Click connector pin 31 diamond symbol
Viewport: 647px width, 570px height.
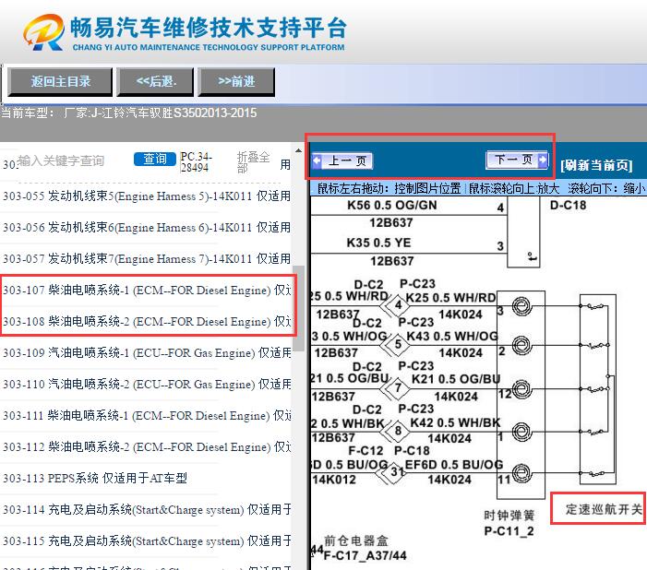394,472
